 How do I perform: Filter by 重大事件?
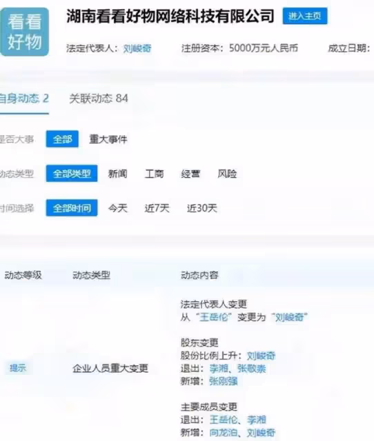point(108,139)
